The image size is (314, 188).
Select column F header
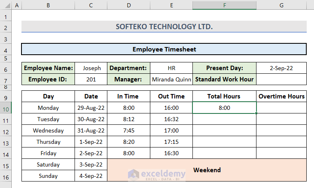(x=224, y=5)
